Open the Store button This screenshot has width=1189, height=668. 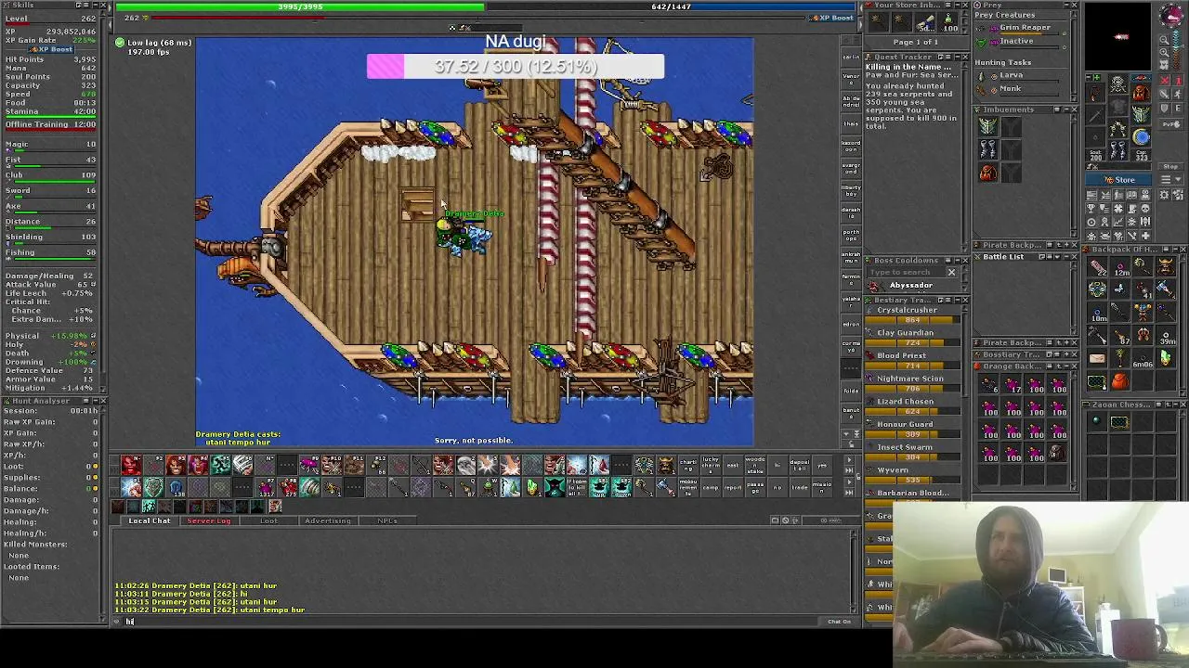[1118, 180]
